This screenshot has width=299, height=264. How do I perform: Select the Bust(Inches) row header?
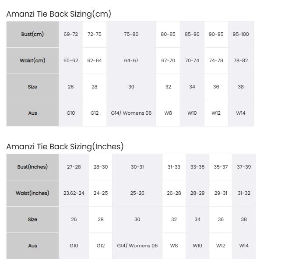click(x=32, y=167)
